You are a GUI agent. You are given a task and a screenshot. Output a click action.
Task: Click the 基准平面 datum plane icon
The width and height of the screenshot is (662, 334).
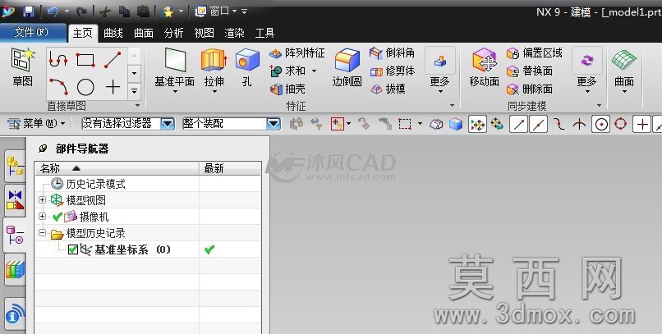point(175,60)
